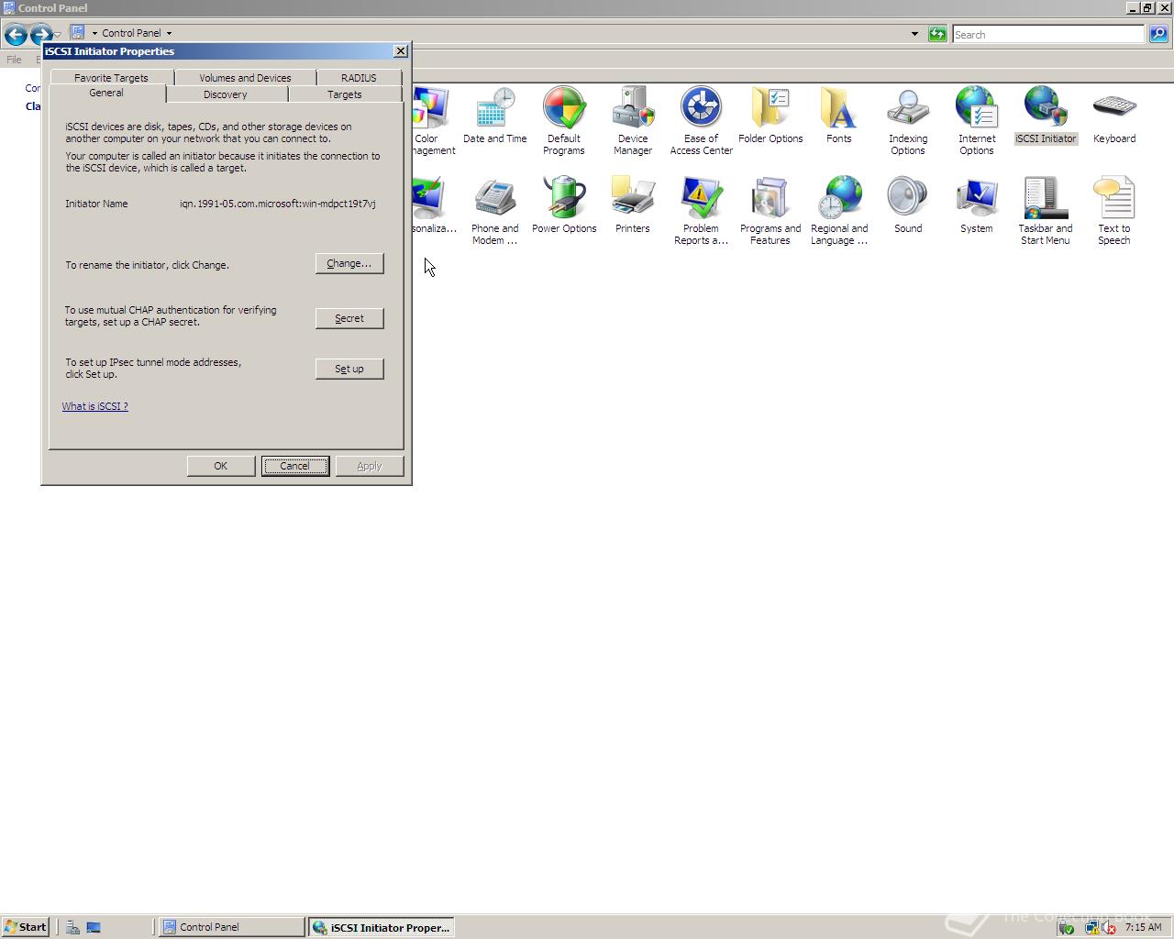
Task: Switch to the Discovery tab
Action: (x=226, y=94)
